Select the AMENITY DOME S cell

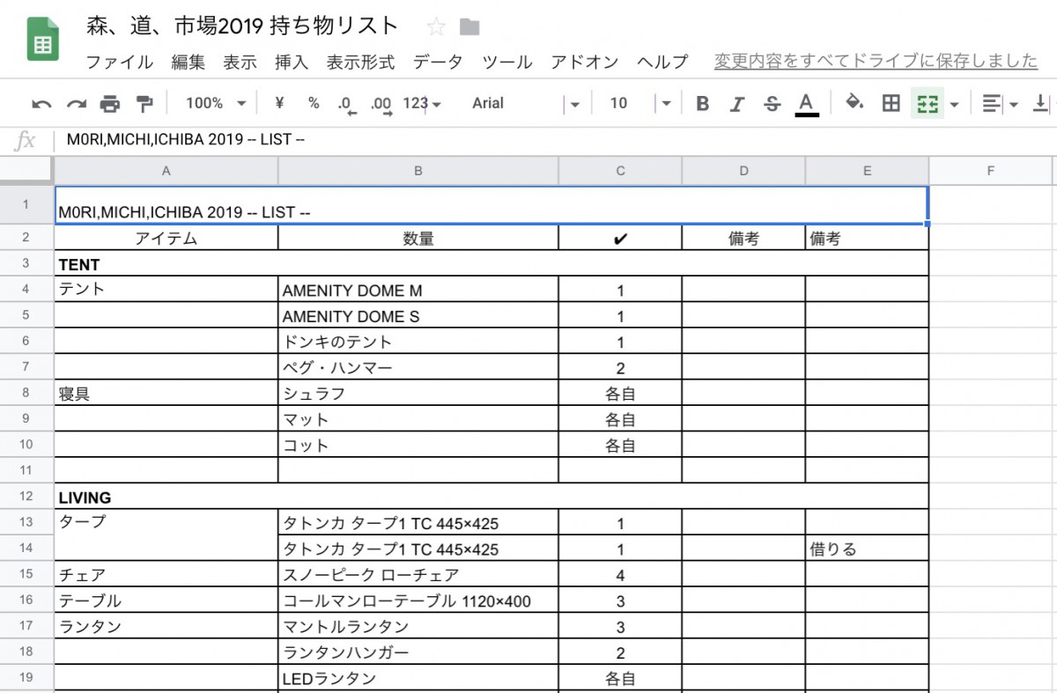(418, 315)
